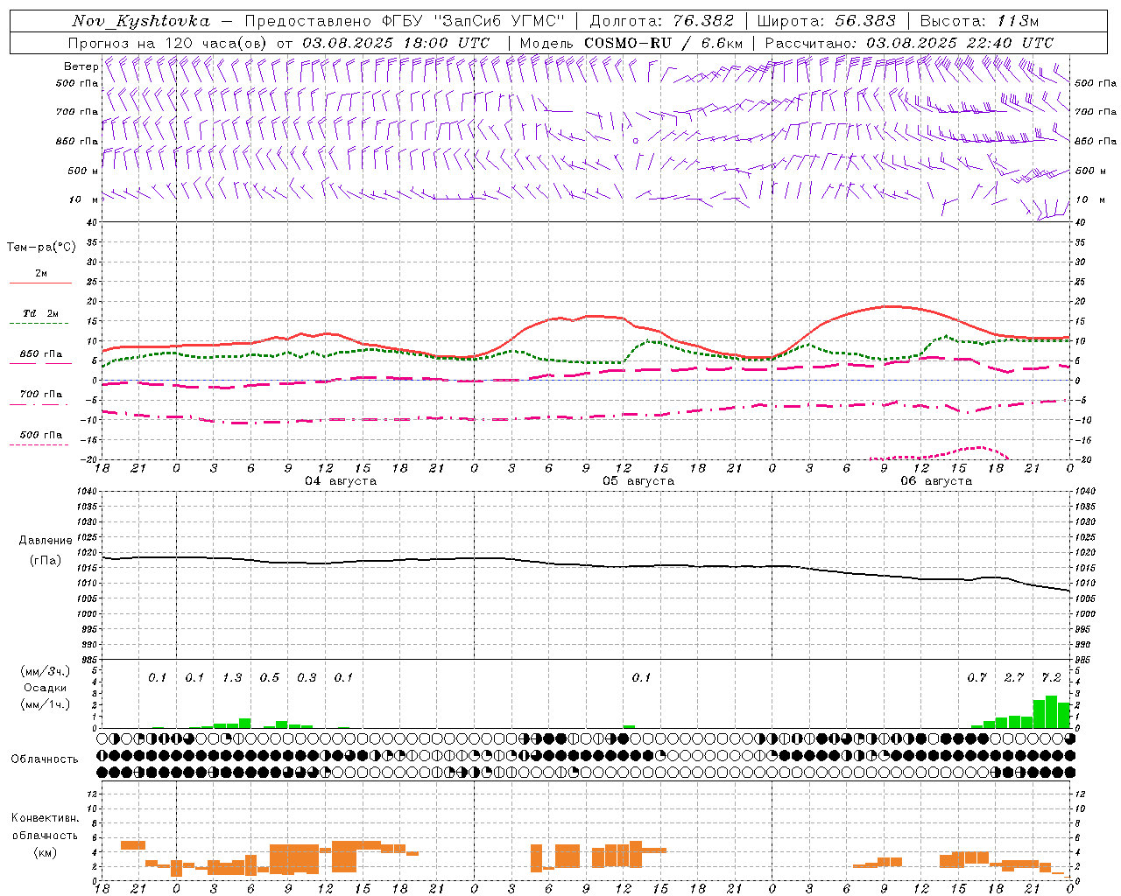
Task: Click the '0.5' precipitation total value
Action: [x=270, y=677]
